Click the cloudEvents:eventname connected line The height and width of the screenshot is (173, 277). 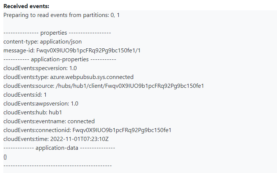49,121
